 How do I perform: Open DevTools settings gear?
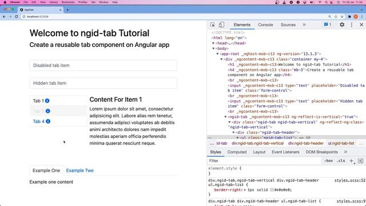342,25
